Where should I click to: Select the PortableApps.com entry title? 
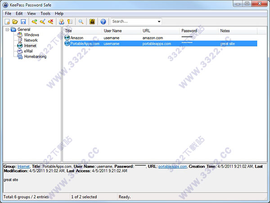(85, 44)
